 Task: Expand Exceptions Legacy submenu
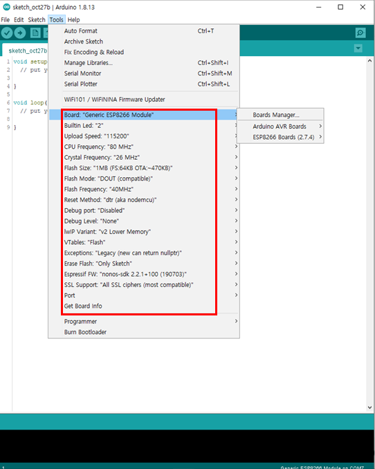[x=144, y=252]
